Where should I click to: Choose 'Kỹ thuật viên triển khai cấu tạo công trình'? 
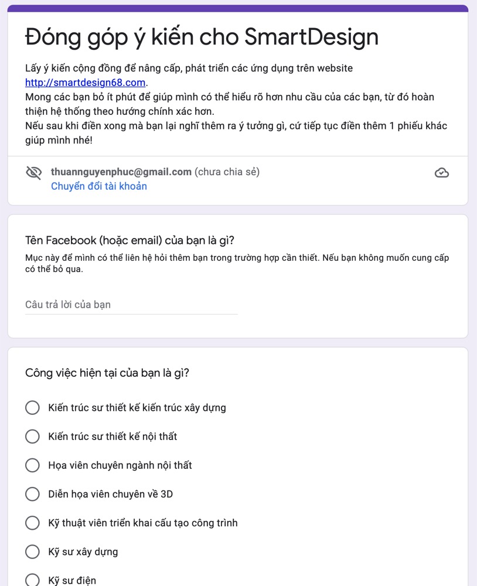pos(33,523)
